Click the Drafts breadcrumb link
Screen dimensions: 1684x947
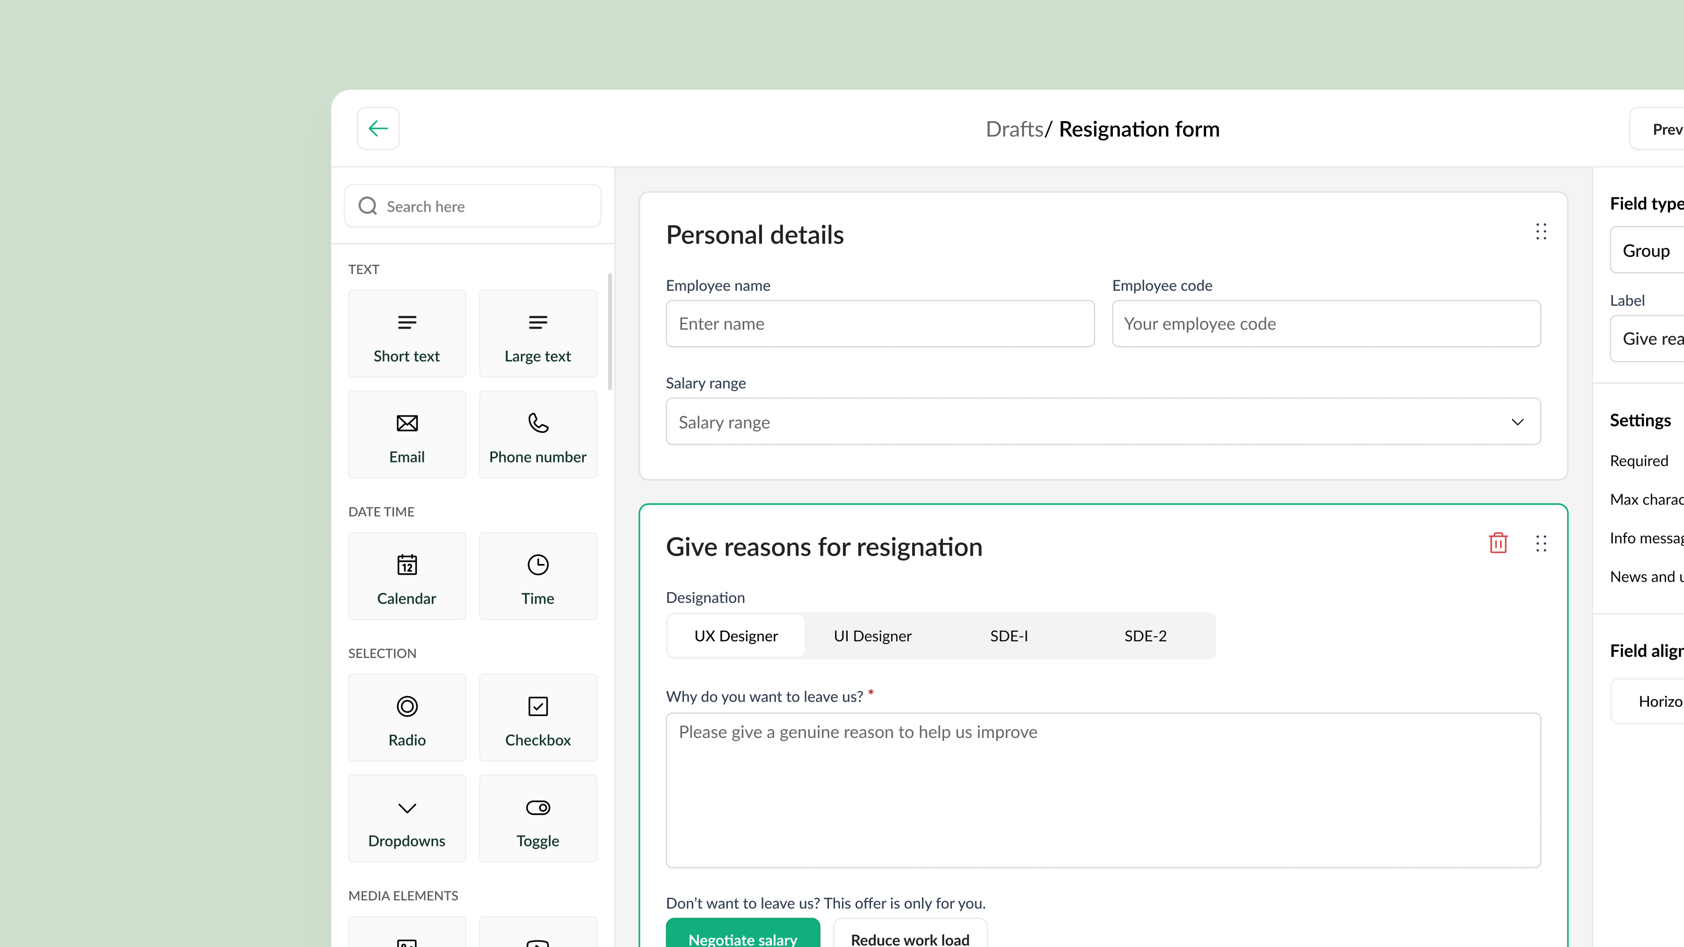[x=1014, y=129]
